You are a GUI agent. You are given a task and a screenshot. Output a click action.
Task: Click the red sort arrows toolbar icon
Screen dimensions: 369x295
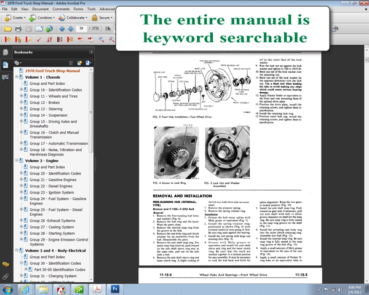[49, 39]
